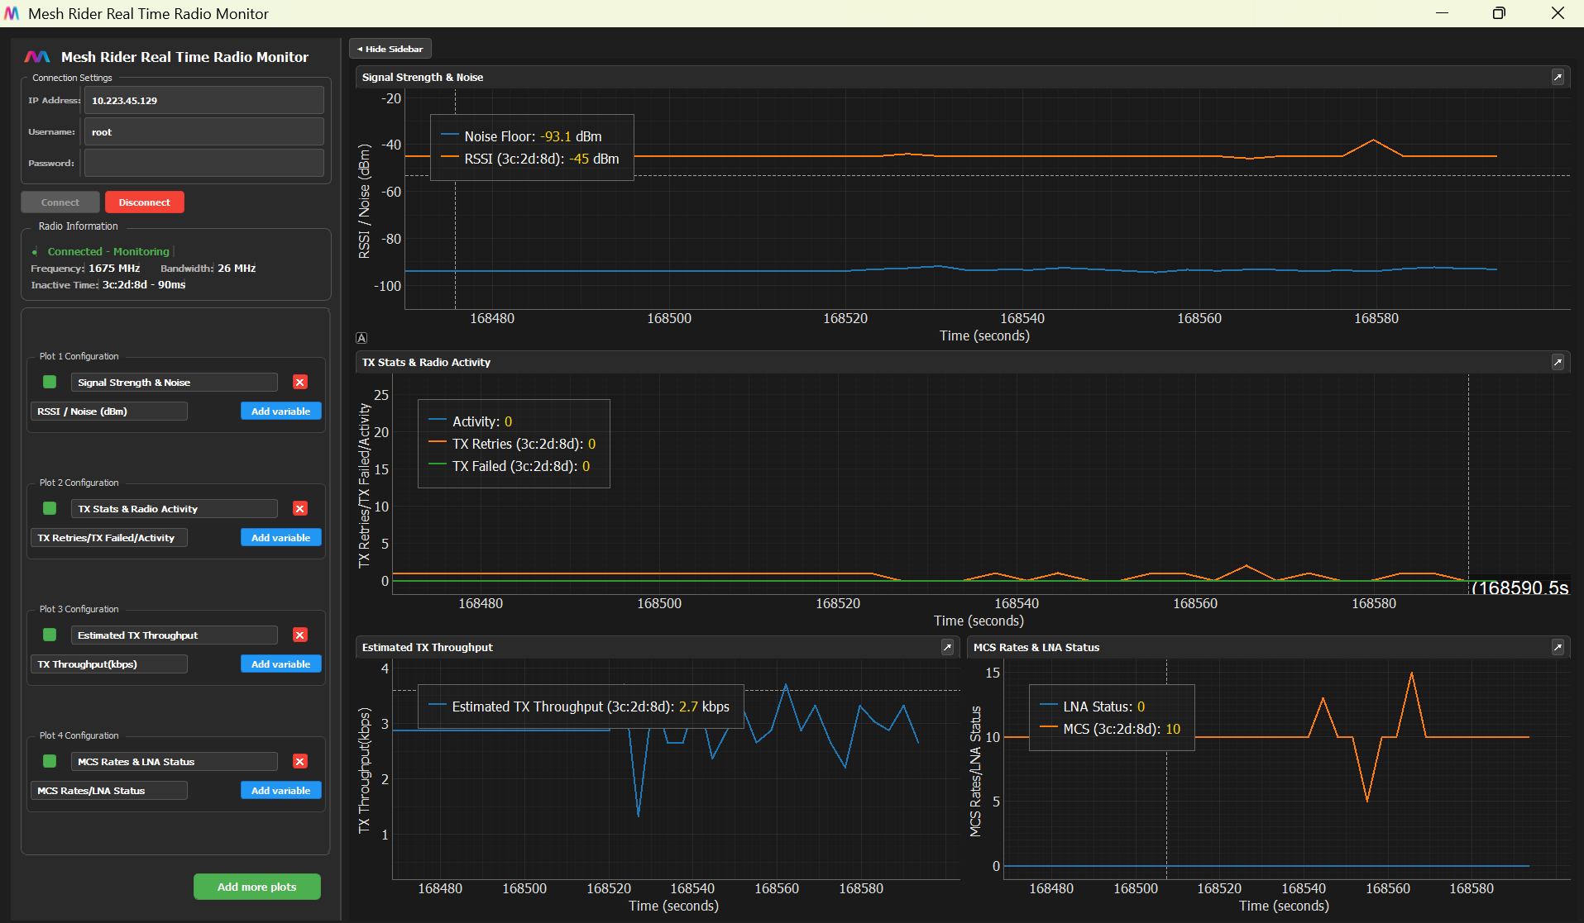This screenshot has width=1584, height=923.
Task: Click the Frequency: 1675 MHz text
Action: (85, 269)
